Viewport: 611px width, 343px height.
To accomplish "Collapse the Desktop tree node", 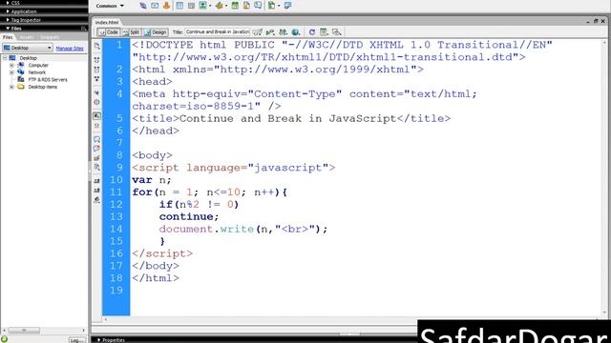I will pyautogui.click(x=5, y=58).
